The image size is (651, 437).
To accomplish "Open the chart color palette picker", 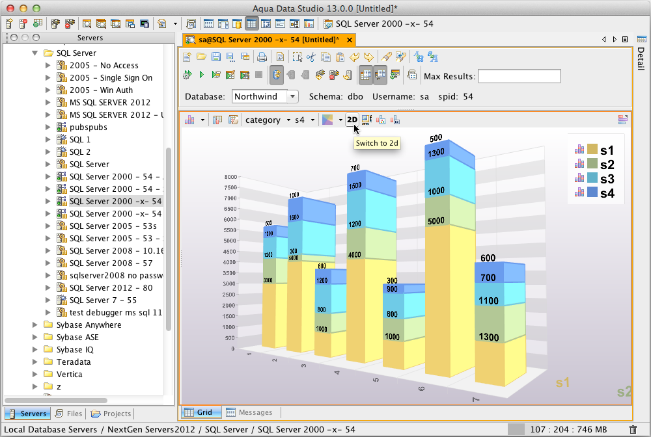I will pyautogui.click(x=327, y=120).
